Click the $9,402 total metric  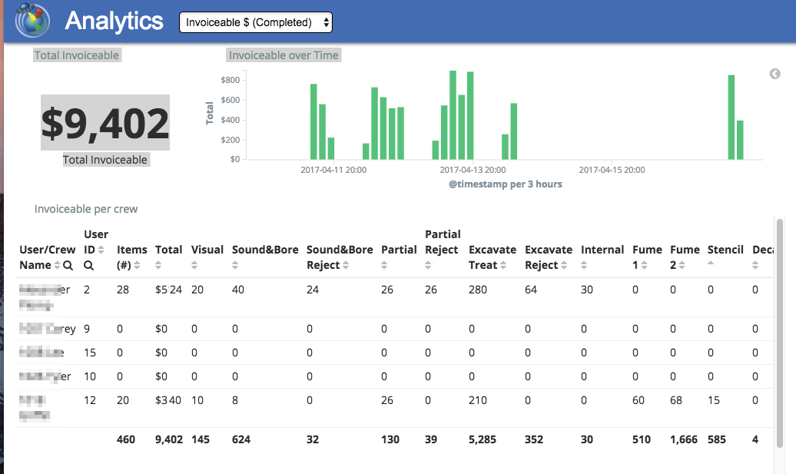coord(105,123)
